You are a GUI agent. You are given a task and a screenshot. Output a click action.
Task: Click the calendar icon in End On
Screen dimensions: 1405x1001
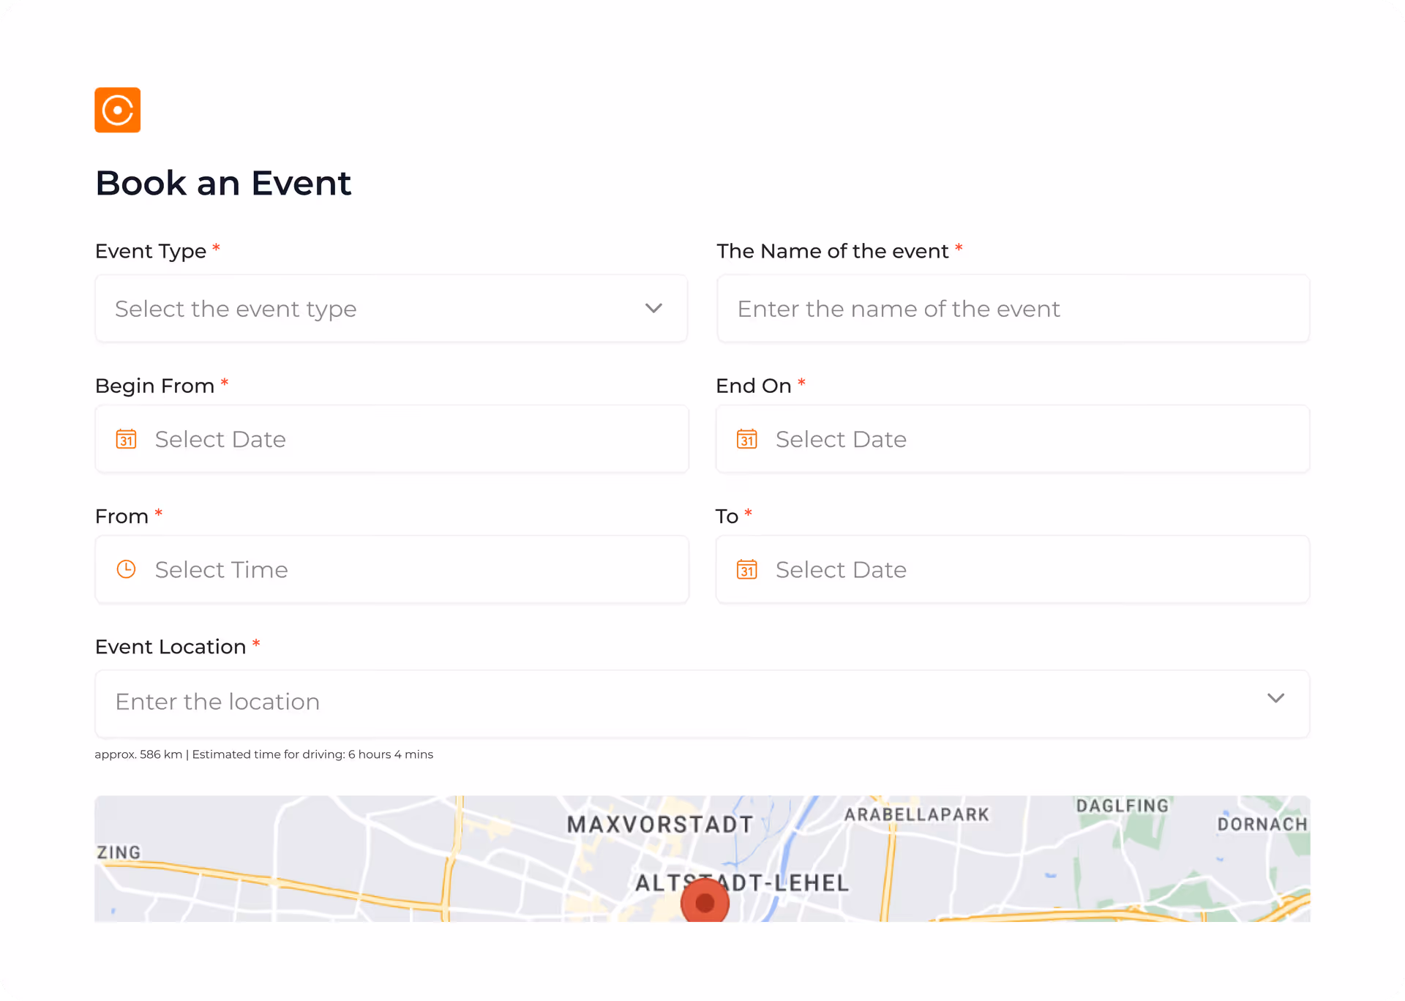[746, 439]
